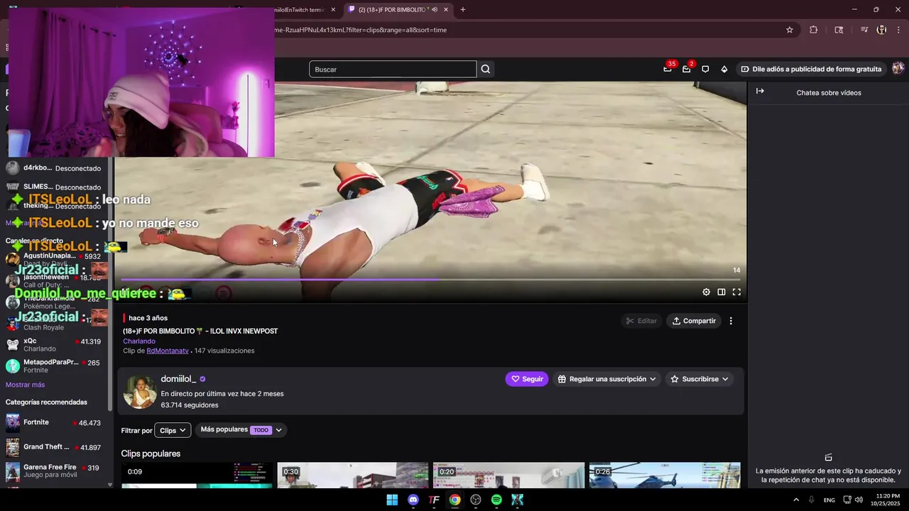This screenshot has height=511, width=909.
Task: Open the Más populares TODO dropdown
Action: [241, 429]
